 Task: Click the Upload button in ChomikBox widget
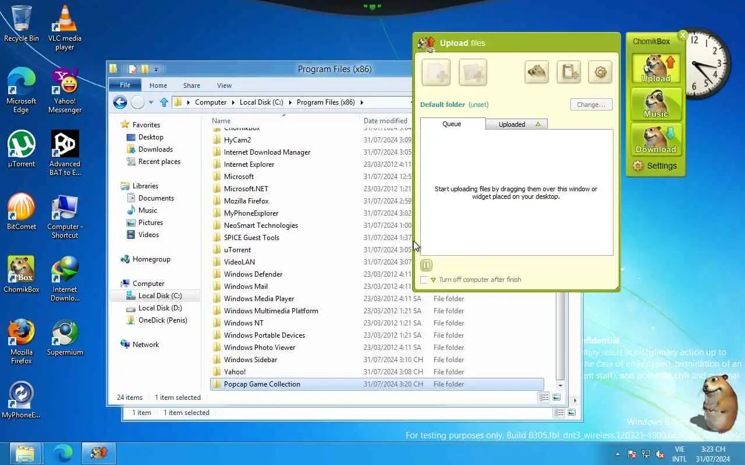coord(657,69)
